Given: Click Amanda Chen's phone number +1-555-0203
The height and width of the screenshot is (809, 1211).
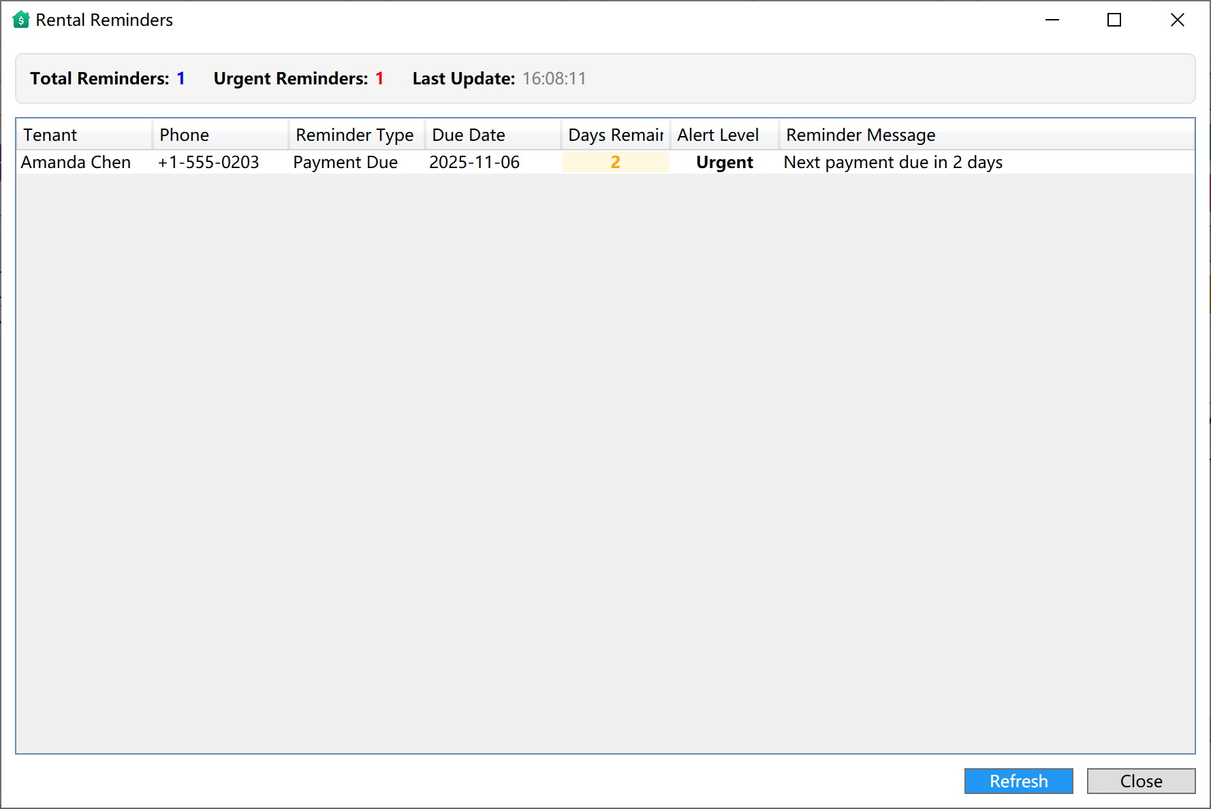Looking at the screenshot, I should point(208,162).
